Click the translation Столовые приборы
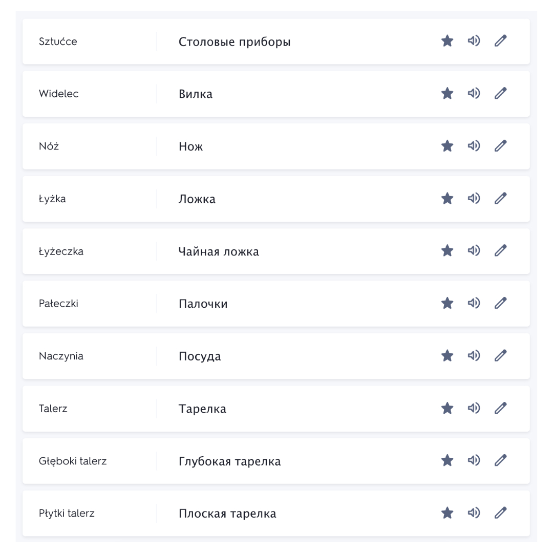 click(235, 42)
